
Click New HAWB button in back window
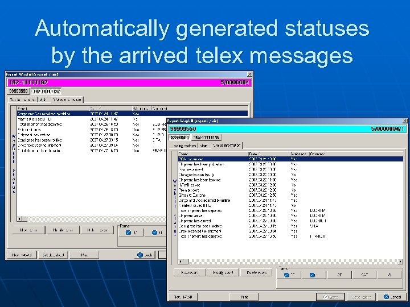click(22, 255)
